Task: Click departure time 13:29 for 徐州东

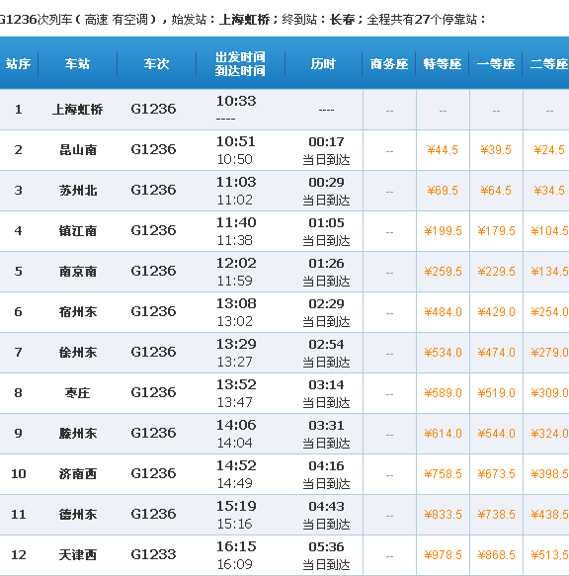Action: coord(236,344)
